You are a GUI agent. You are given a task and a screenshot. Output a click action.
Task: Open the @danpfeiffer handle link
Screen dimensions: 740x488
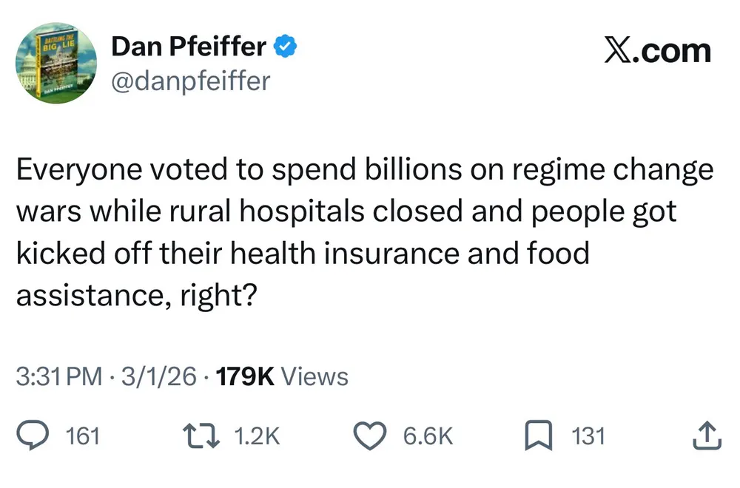tap(191, 80)
